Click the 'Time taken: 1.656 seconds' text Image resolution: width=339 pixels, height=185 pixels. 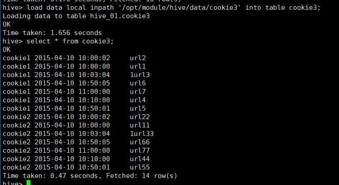point(52,33)
